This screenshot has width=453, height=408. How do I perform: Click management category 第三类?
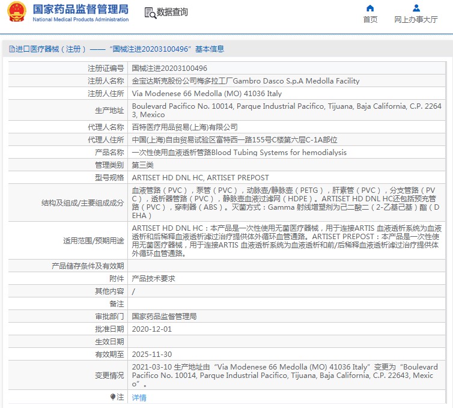click(143, 165)
